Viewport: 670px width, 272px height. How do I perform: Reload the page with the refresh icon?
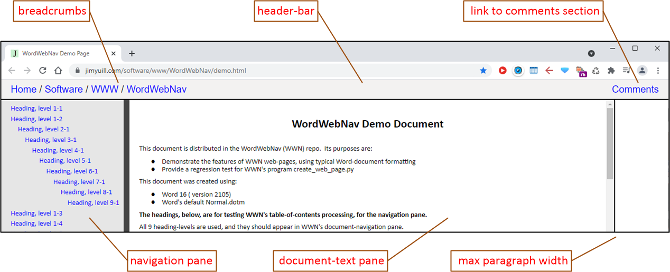tap(43, 71)
